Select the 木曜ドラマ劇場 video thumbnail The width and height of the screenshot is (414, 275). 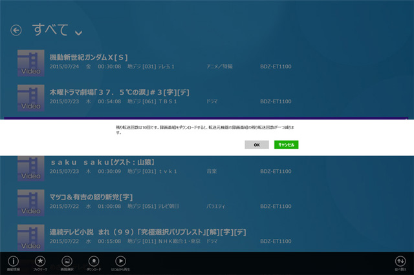click(x=31, y=98)
